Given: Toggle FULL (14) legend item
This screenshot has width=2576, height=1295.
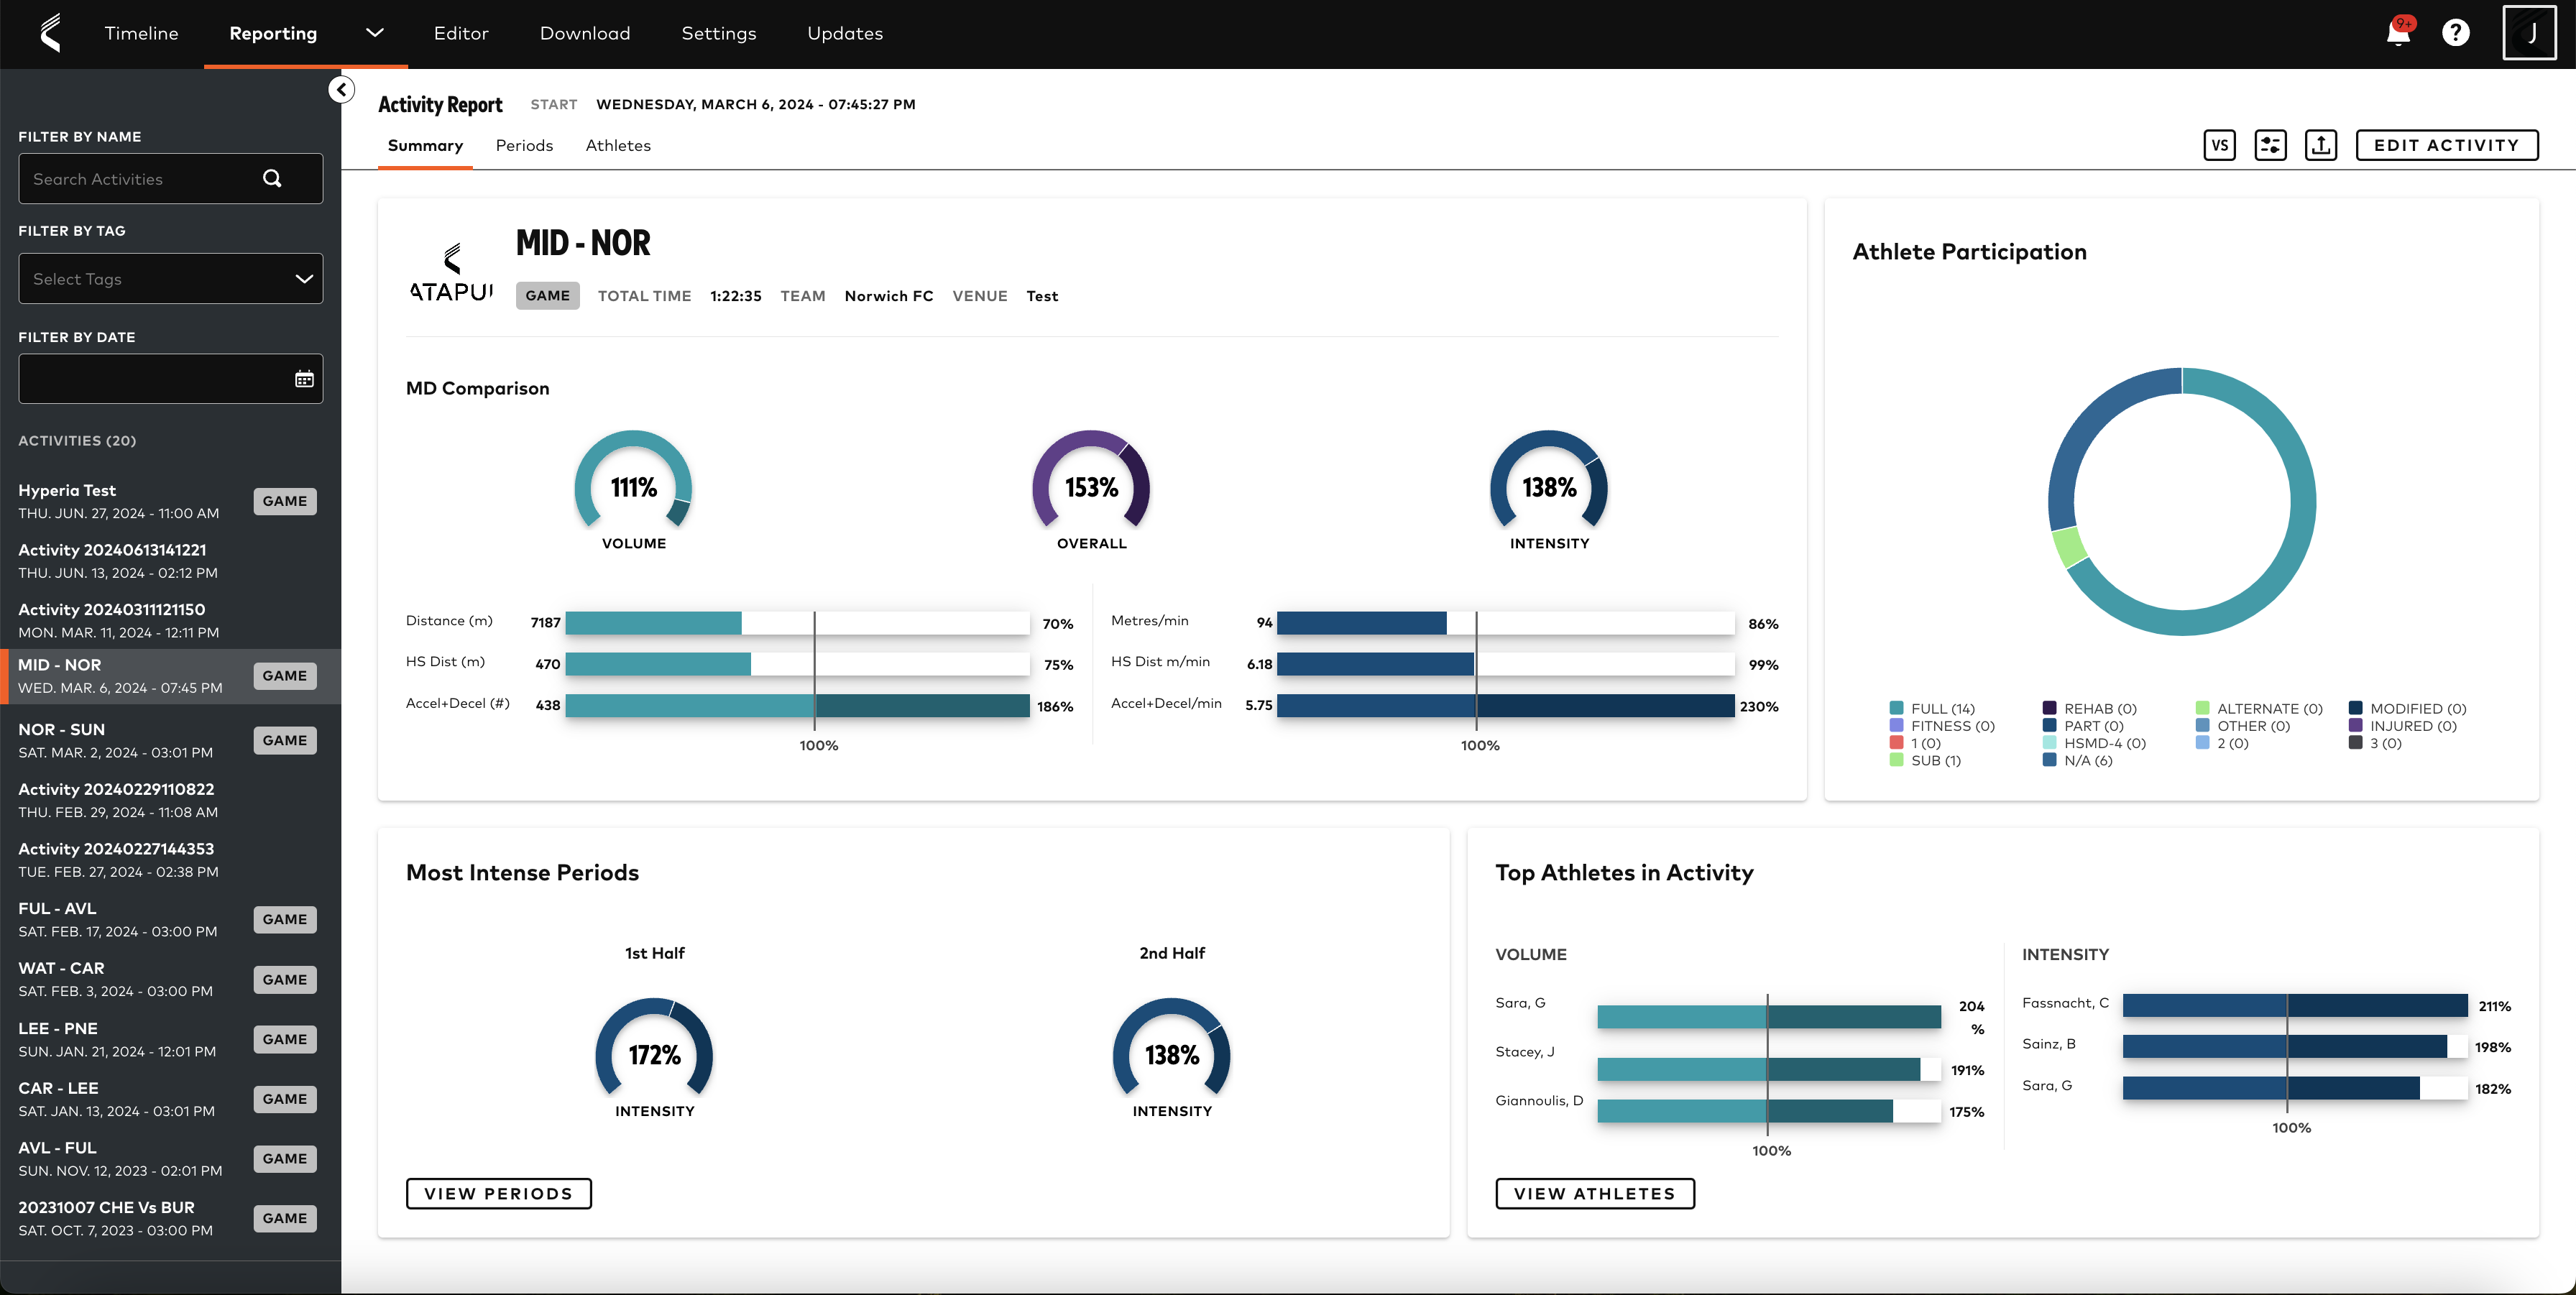Looking at the screenshot, I should (1931, 709).
